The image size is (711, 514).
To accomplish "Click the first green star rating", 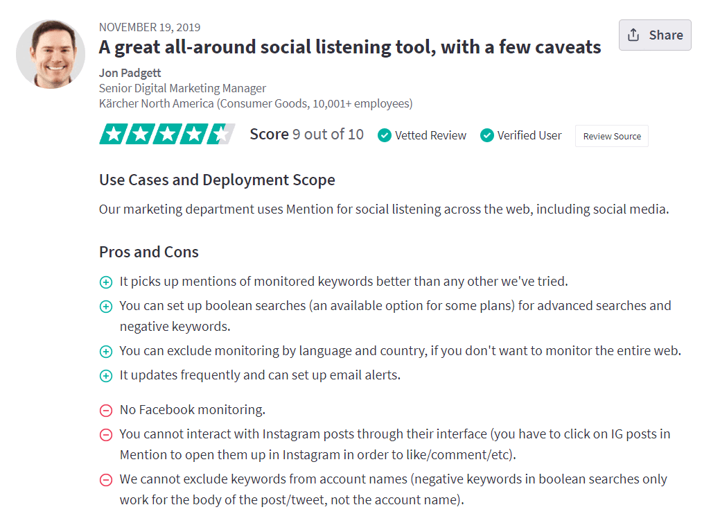I will 113,134.
